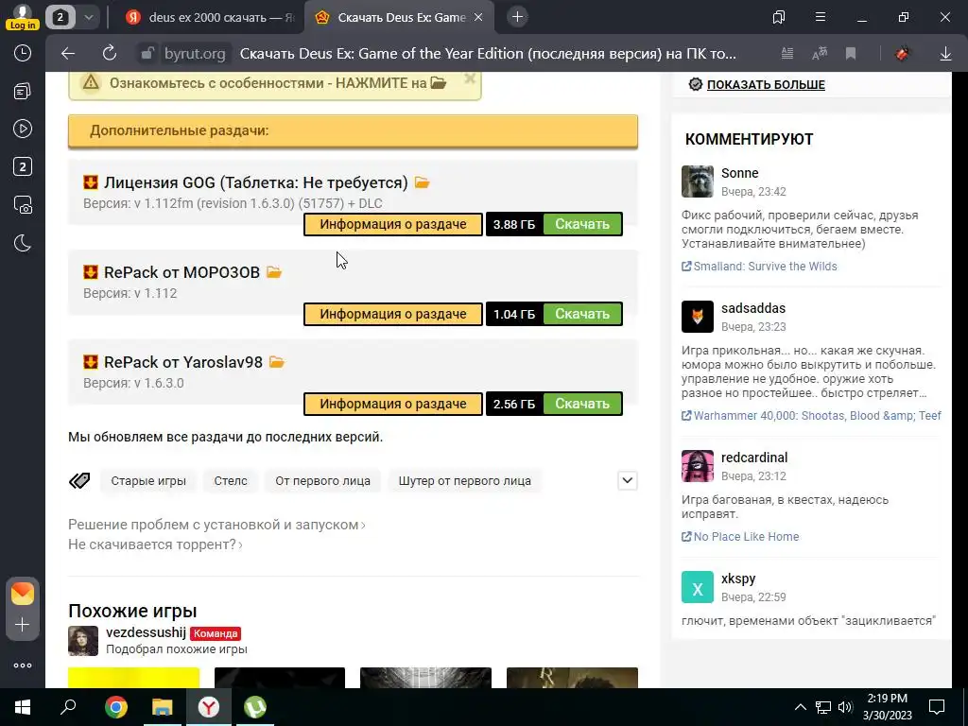The width and height of the screenshot is (968, 726).
Task: Expand the tab group dropdown arrow
Action: pyautogui.click(x=88, y=17)
